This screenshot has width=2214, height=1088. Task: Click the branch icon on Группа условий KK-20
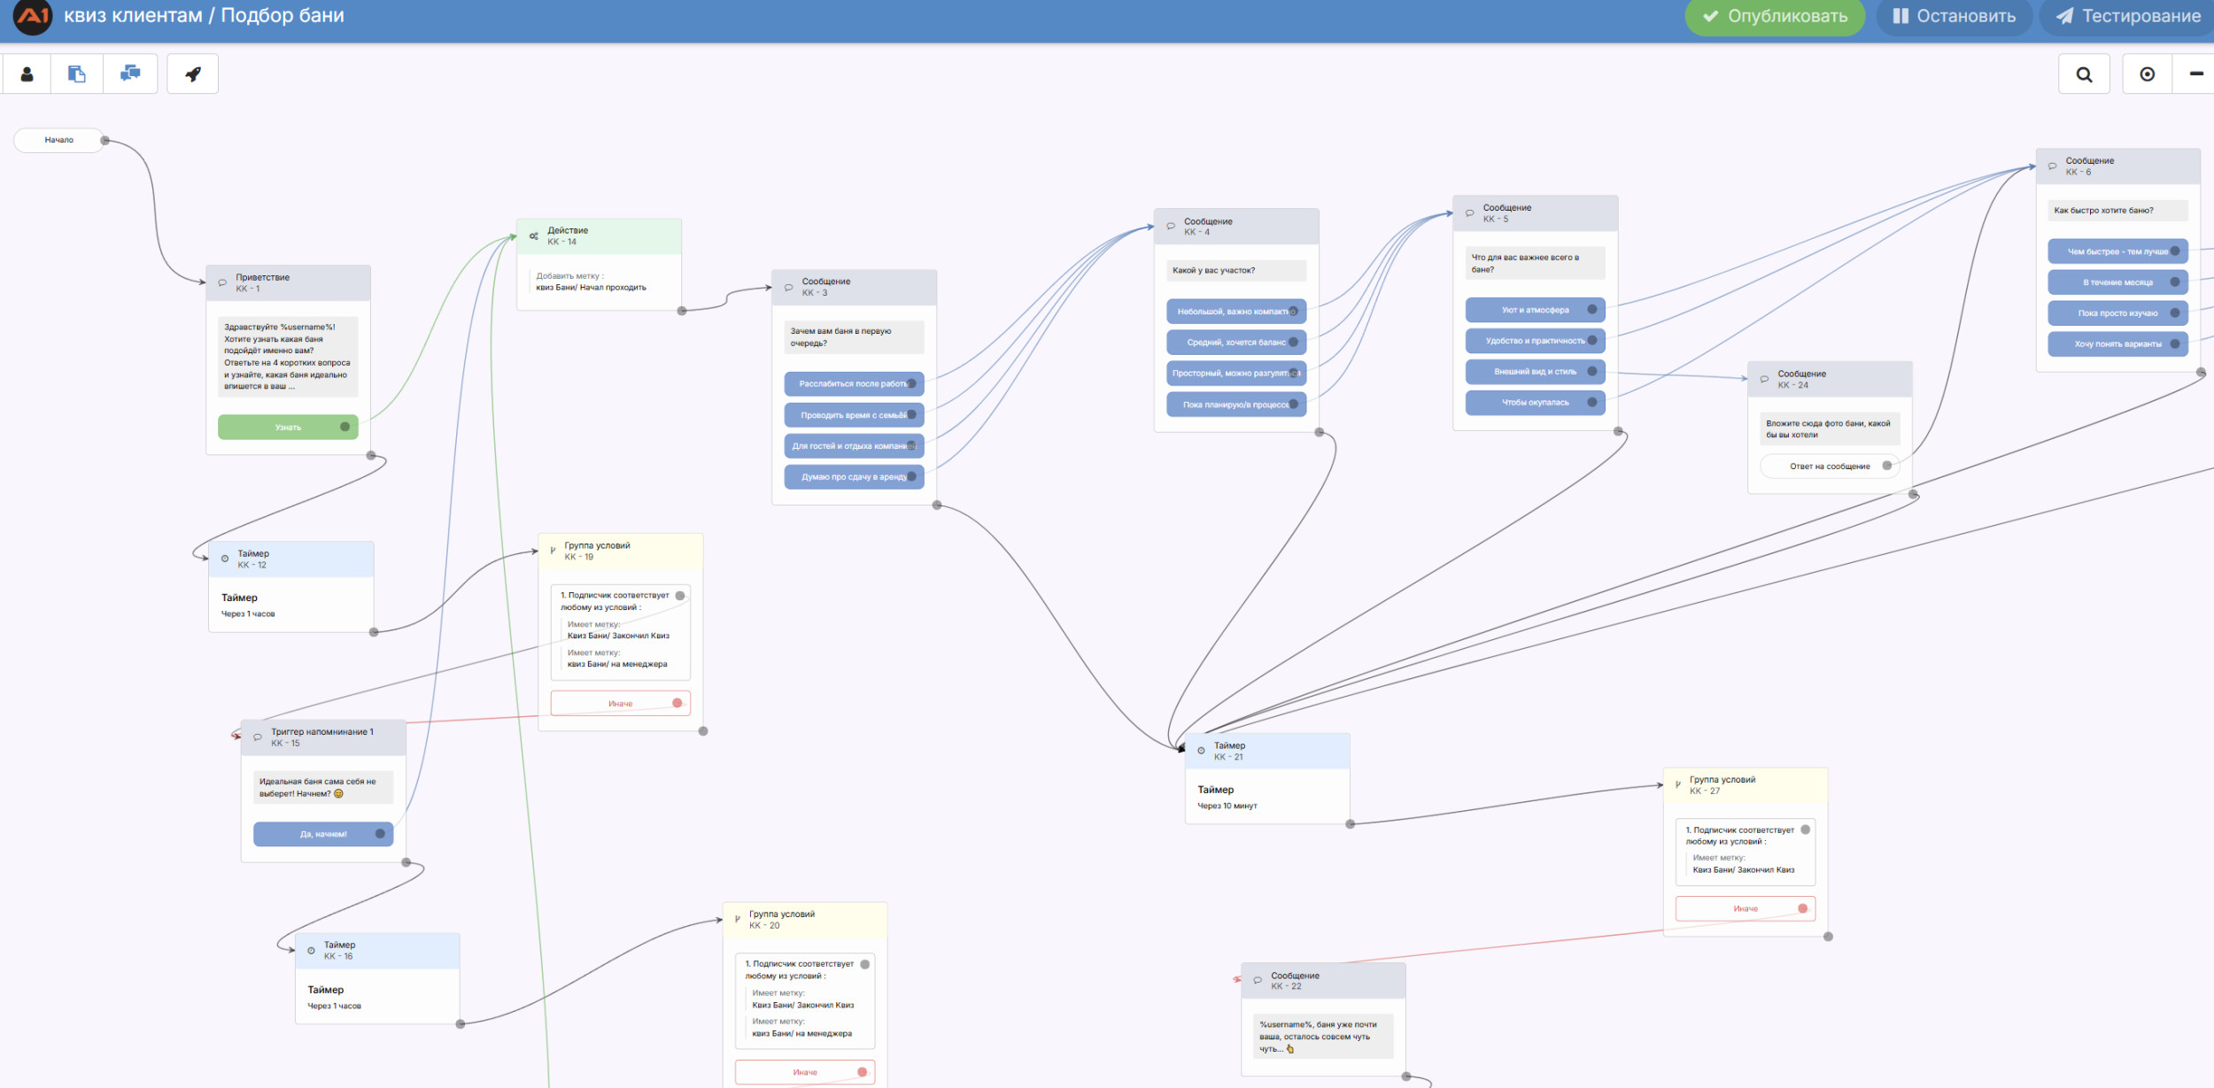coord(737,919)
